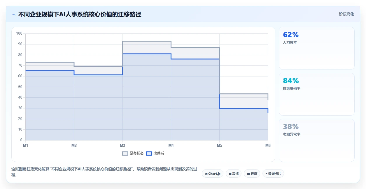Click the 数据卡片 tag chip
The image size is (366, 189).
pos(273,174)
